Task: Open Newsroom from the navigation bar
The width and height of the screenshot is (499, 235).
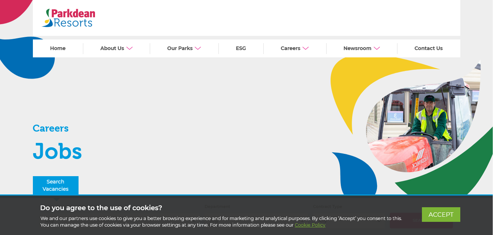Action: point(357,48)
